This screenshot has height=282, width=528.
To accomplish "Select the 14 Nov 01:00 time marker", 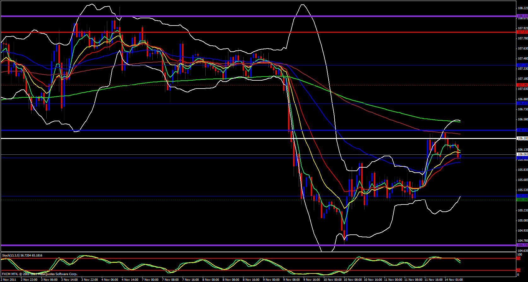I will pyautogui.click(x=454, y=280).
